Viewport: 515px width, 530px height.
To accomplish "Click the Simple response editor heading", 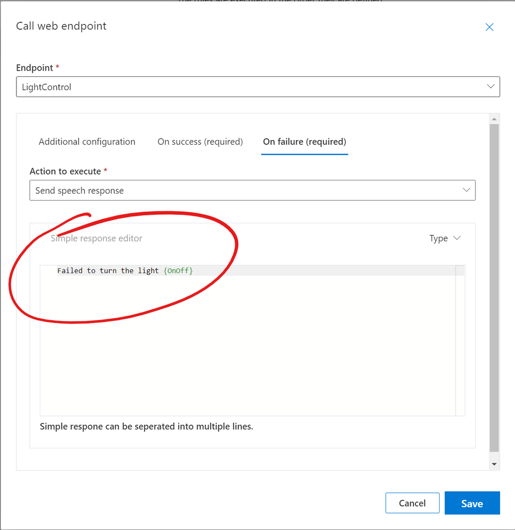I will (x=96, y=238).
